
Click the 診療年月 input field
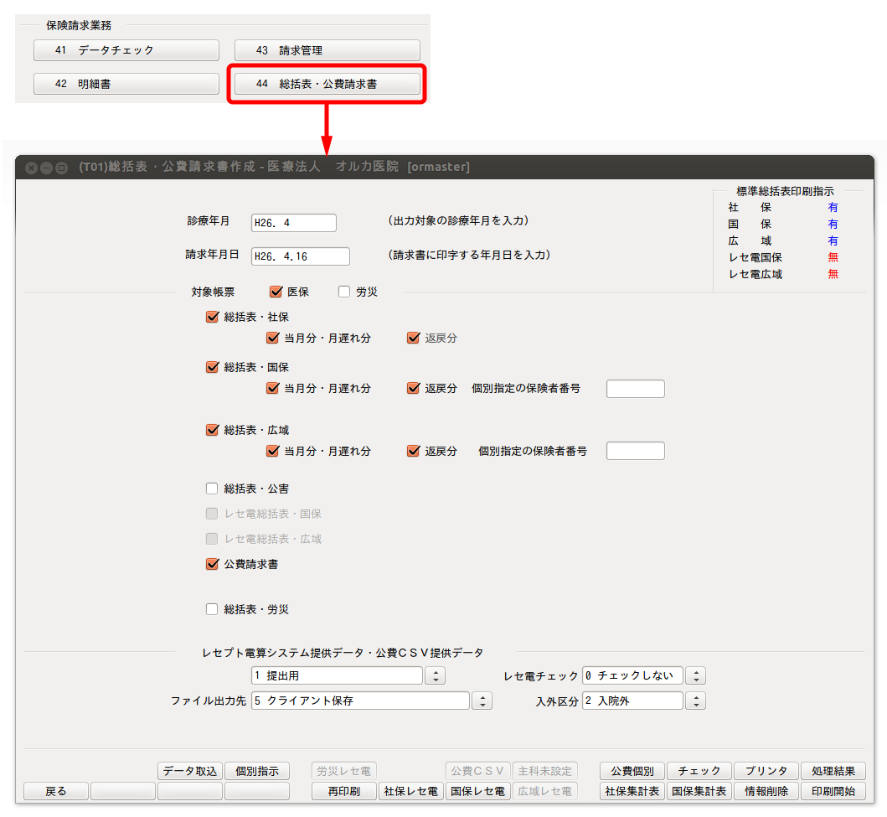click(294, 223)
